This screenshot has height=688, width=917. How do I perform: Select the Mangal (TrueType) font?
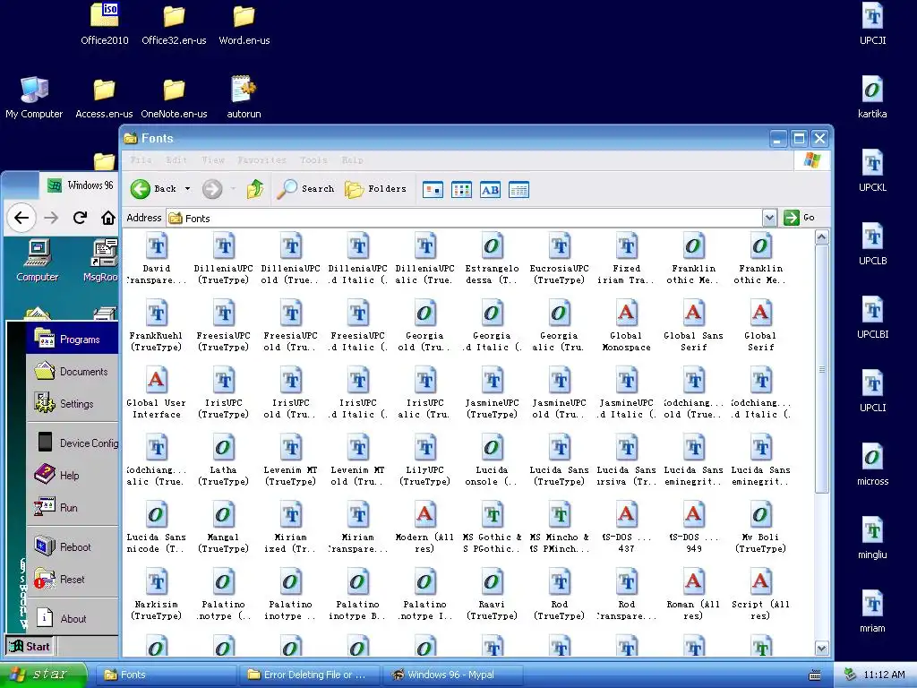click(x=223, y=527)
